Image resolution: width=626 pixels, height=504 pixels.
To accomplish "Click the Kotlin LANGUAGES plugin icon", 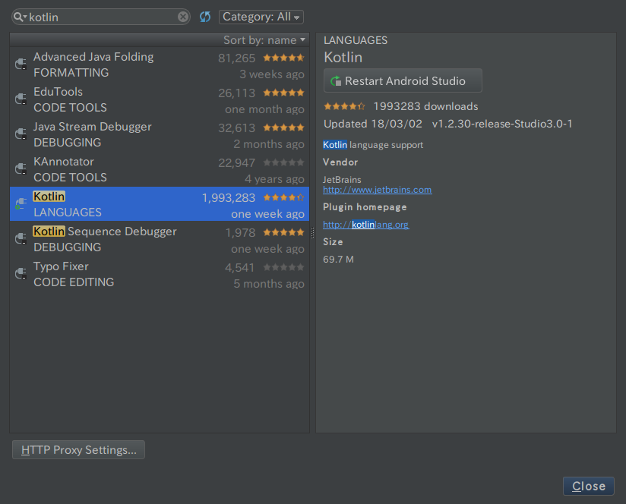I will pos(21,203).
